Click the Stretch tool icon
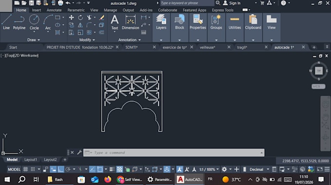331x185 pixels. (72, 33)
